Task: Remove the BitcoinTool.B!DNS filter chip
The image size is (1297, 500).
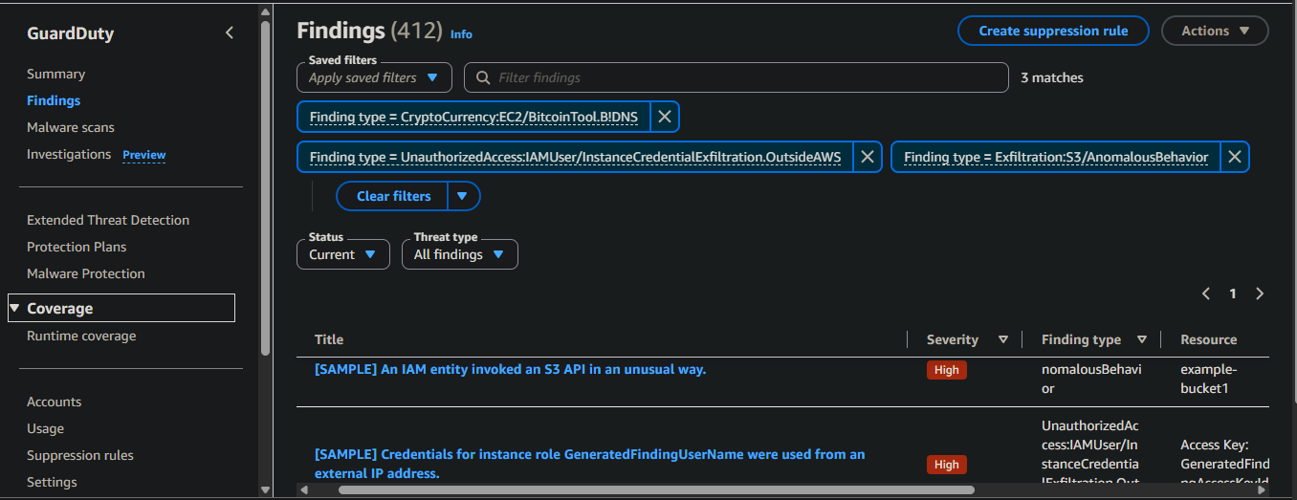Action: [665, 118]
